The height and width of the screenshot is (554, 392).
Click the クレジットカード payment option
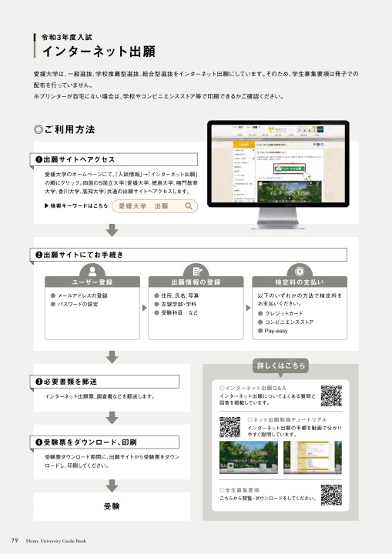(x=281, y=313)
